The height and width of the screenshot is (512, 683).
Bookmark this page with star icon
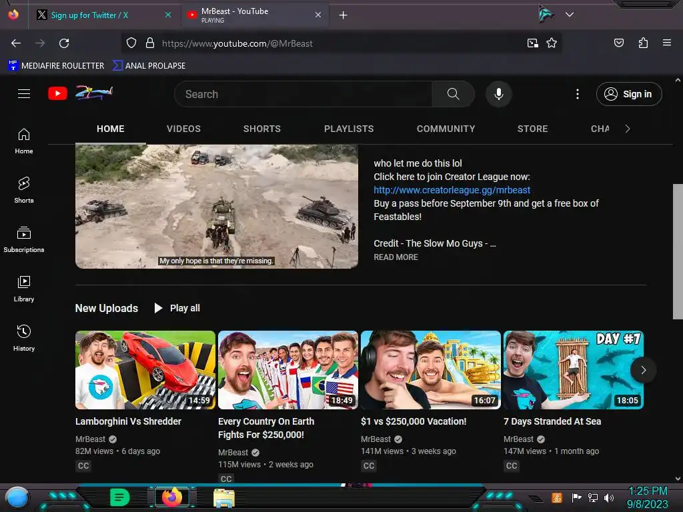tap(552, 43)
